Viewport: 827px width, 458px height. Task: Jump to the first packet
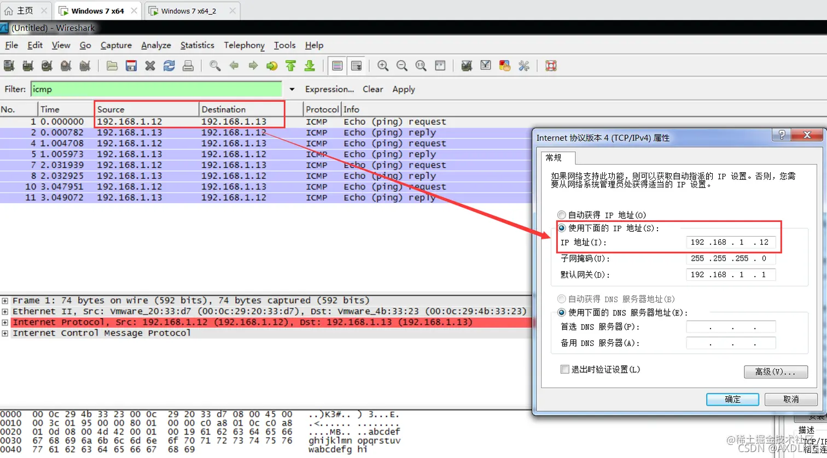[291, 66]
